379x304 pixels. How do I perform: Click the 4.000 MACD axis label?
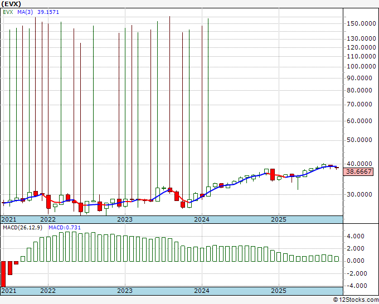[356, 237]
